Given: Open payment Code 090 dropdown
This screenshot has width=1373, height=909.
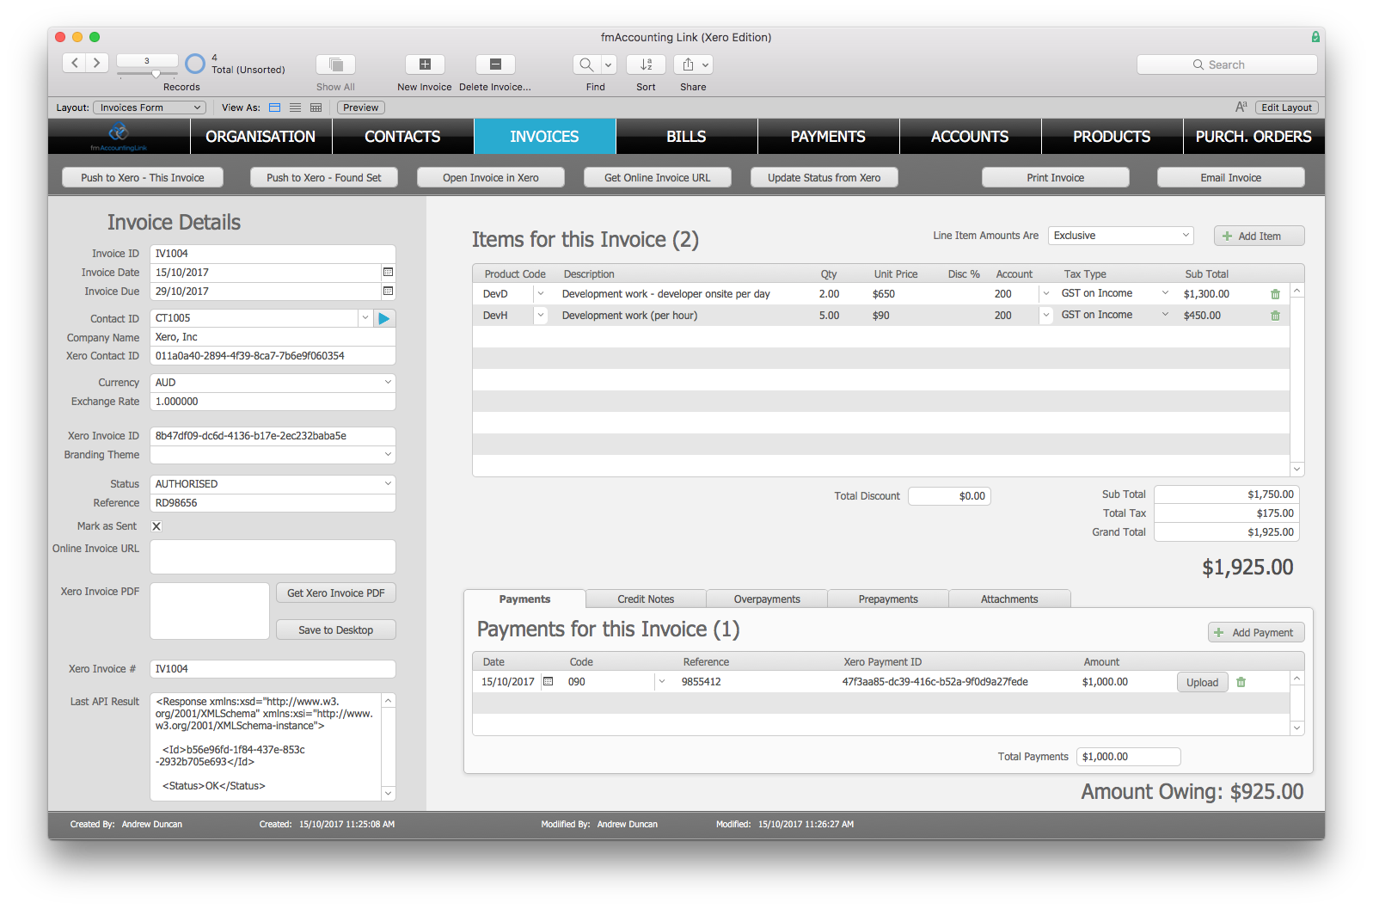Looking at the screenshot, I should click(x=661, y=682).
